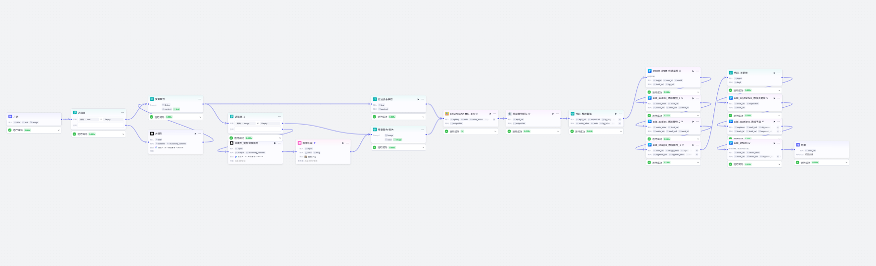The height and width of the screenshot is (266, 876).
Task: Click the peiyinxiang_tts1_pro plugin node icon
Action: tap(447, 114)
